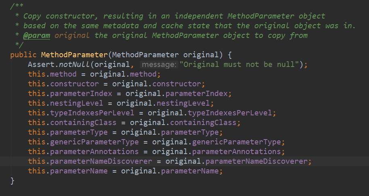Click the 'public' keyword of the constructor

[x=23, y=55]
